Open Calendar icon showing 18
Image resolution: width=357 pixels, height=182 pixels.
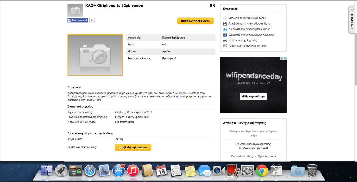(x=162, y=170)
